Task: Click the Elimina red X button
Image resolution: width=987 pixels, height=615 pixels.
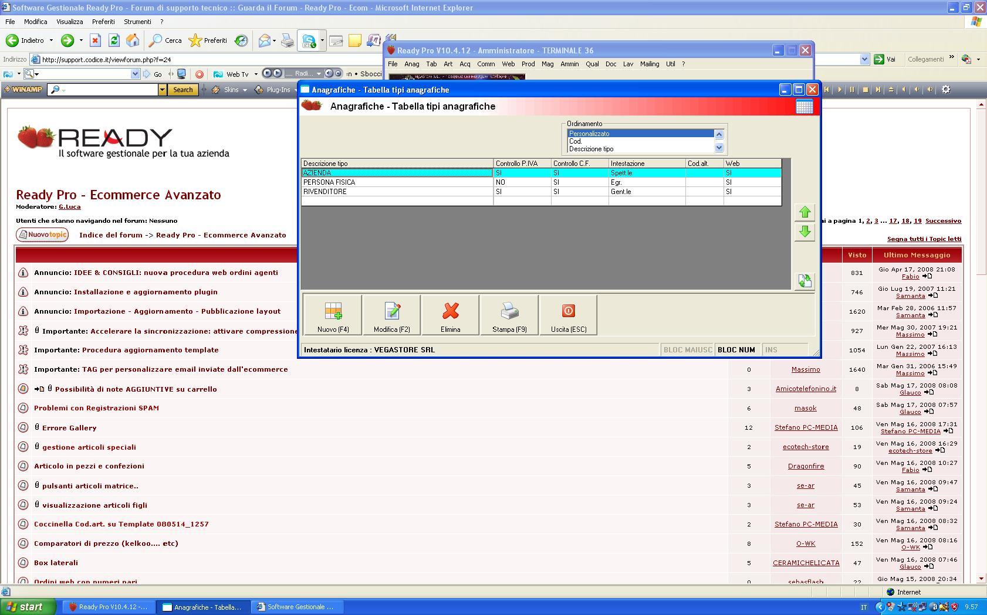Action: (450, 315)
